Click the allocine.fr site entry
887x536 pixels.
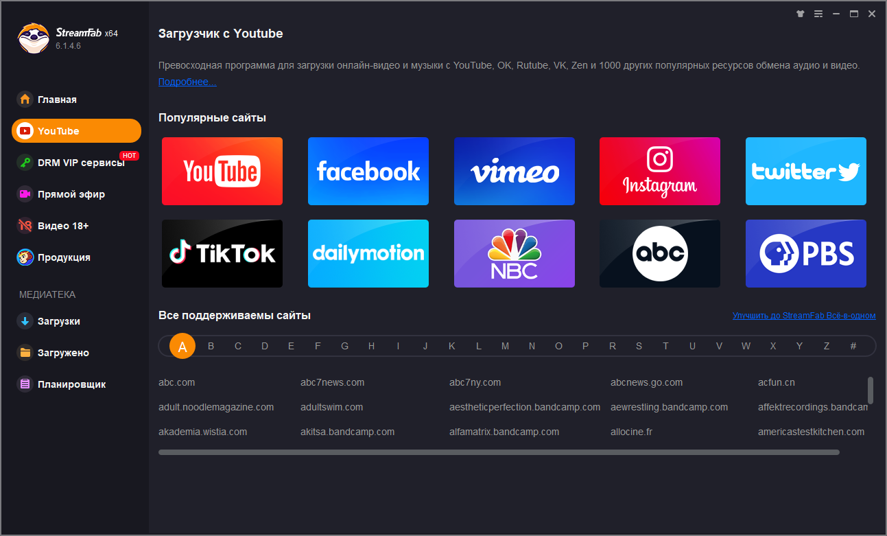tap(632, 432)
